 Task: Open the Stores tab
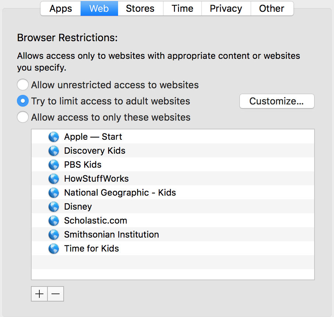[140, 8]
